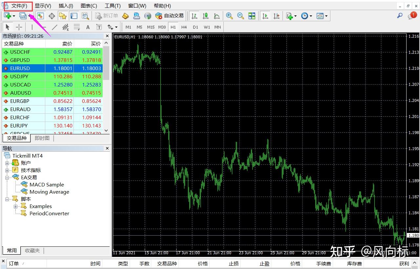This screenshot has height=269, width=420.
Task: Switch chart to M30 timeframe
Action: click(162, 27)
